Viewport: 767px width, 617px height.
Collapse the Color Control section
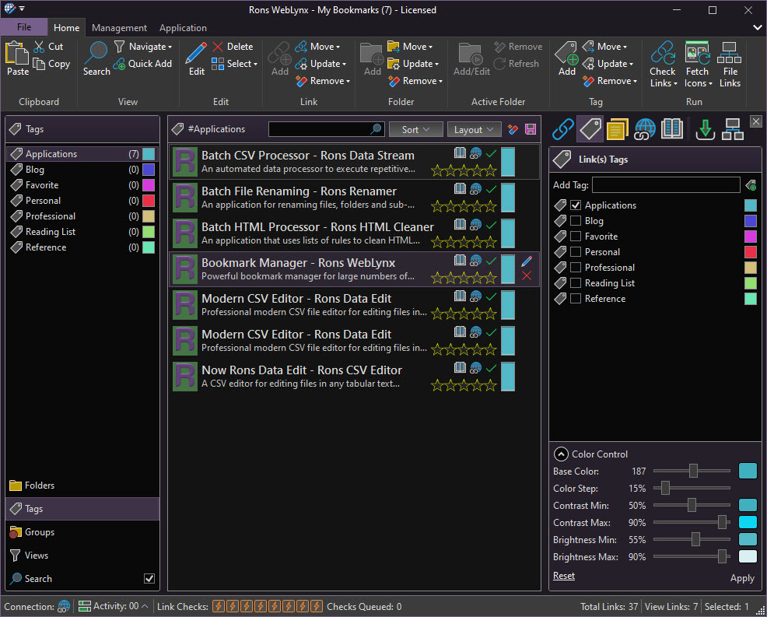tap(560, 454)
